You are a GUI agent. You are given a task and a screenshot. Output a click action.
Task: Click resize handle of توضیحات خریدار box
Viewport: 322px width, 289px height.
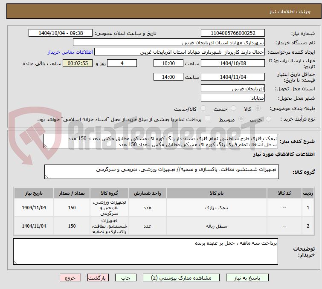pyautogui.click(x=16, y=262)
